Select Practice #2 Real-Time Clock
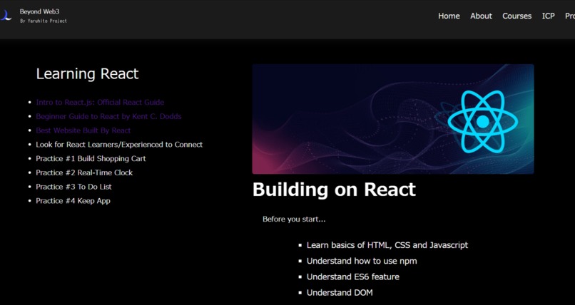This screenshot has height=305, width=575. [x=84, y=172]
